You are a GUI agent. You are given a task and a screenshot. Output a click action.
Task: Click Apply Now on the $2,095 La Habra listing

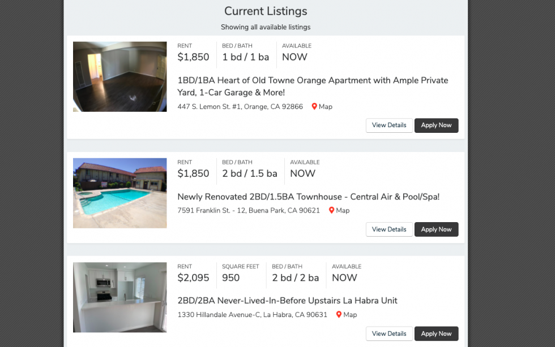click(436, 333)
